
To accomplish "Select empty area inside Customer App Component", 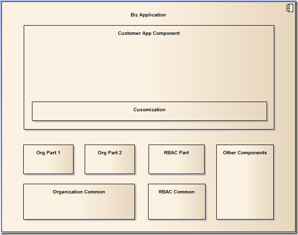I will pyautogui.click(x=149, y=68).
